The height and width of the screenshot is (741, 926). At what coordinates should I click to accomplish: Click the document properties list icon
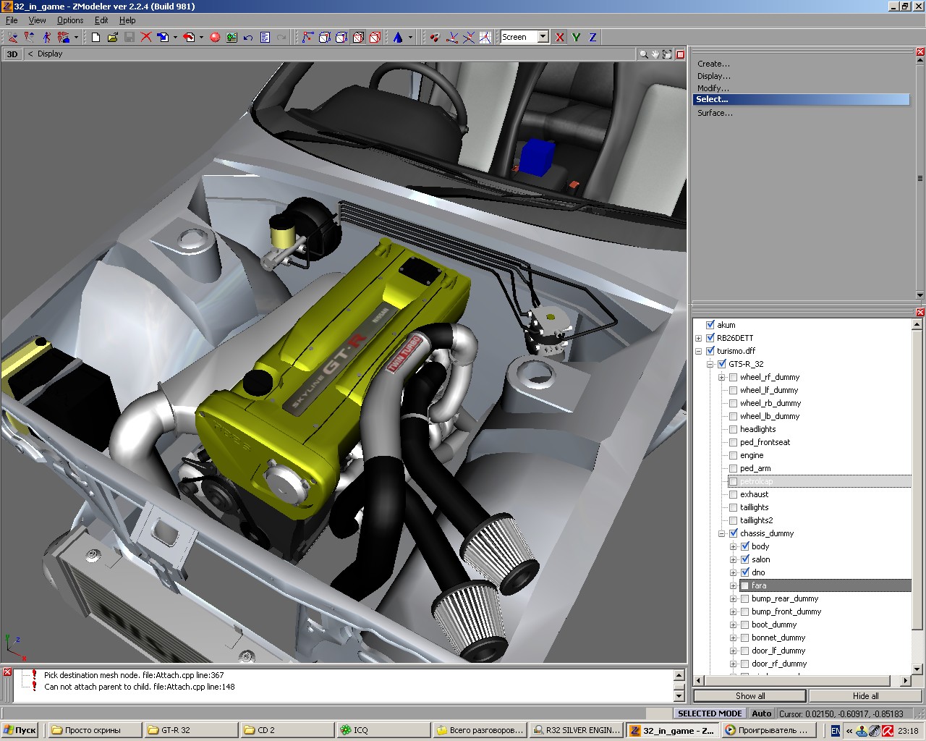265,37
